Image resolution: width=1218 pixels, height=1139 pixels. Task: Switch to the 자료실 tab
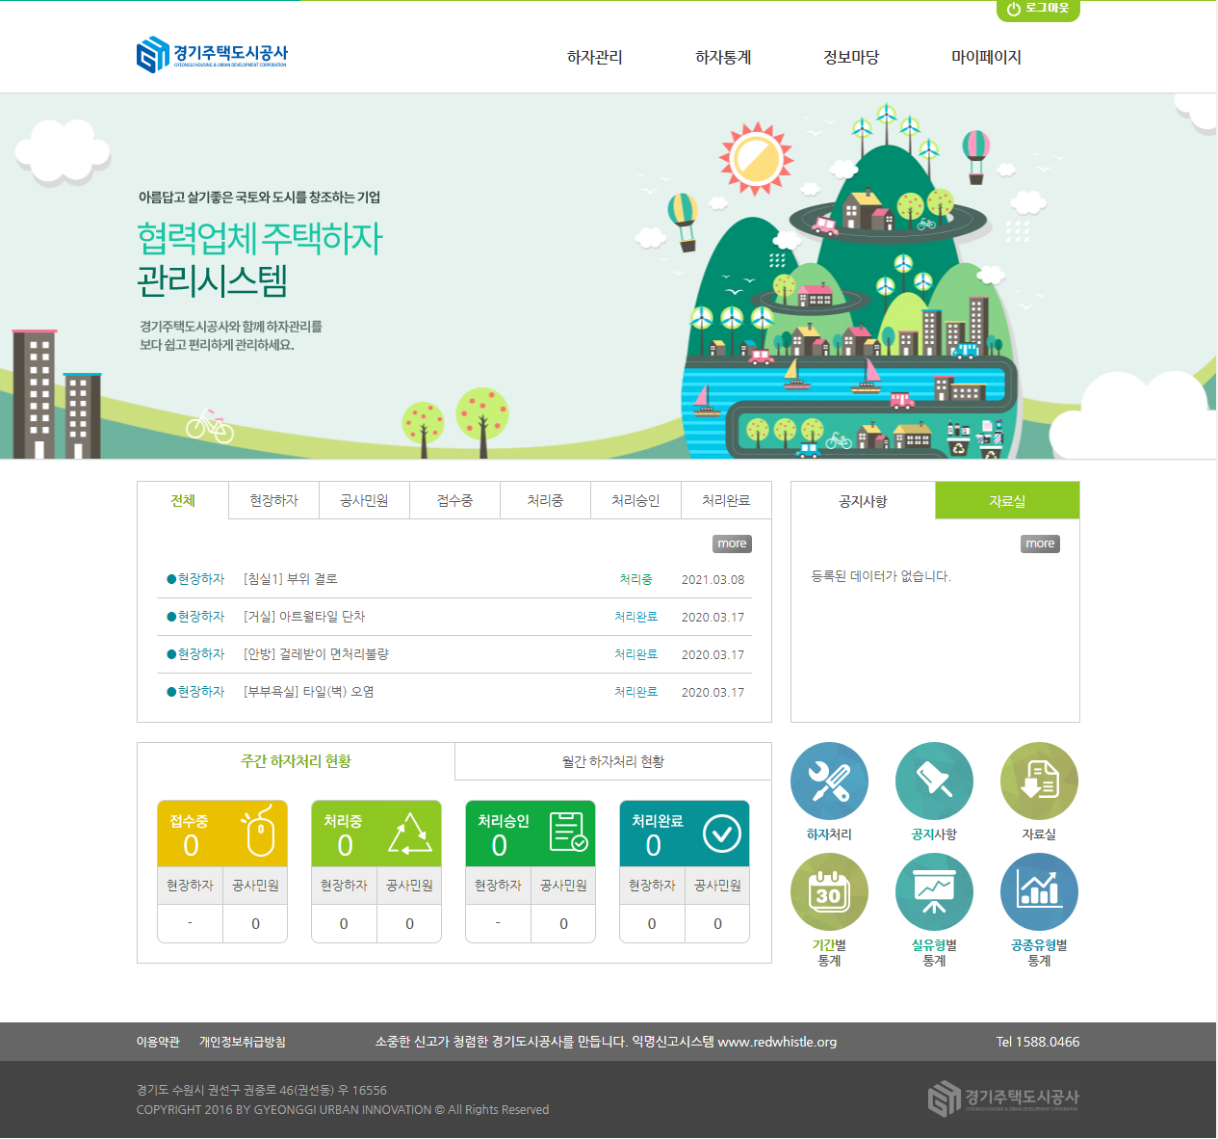pos(1007,501)
